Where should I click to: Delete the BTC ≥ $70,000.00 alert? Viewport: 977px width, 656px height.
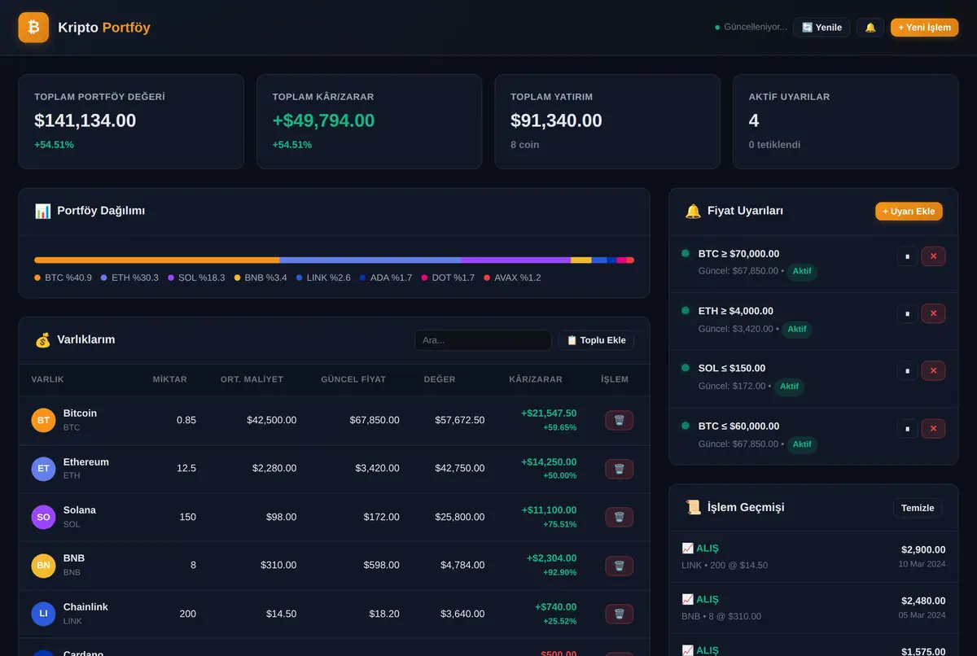[x=933, y=256]
